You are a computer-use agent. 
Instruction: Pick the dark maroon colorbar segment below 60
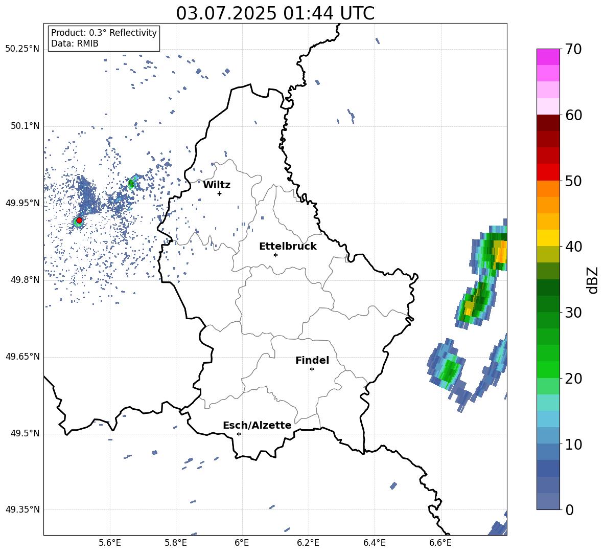[x=548, y=123]
